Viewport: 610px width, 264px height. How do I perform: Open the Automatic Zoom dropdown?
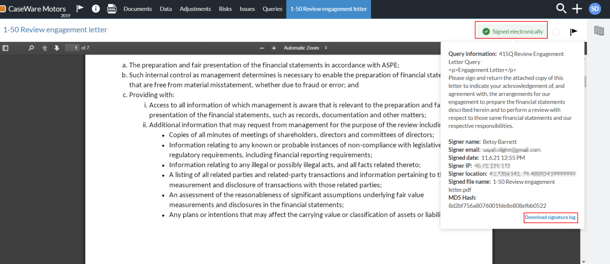tap(305, 48)
